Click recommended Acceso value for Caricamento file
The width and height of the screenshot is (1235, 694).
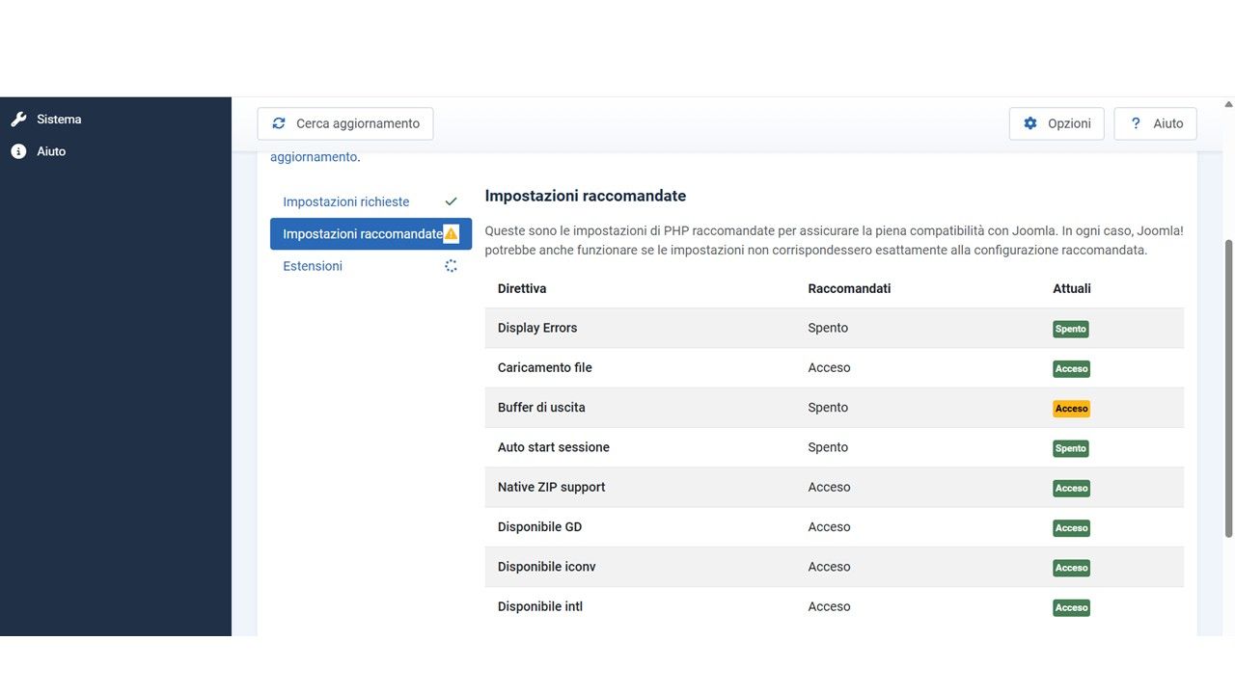[829, 367]
